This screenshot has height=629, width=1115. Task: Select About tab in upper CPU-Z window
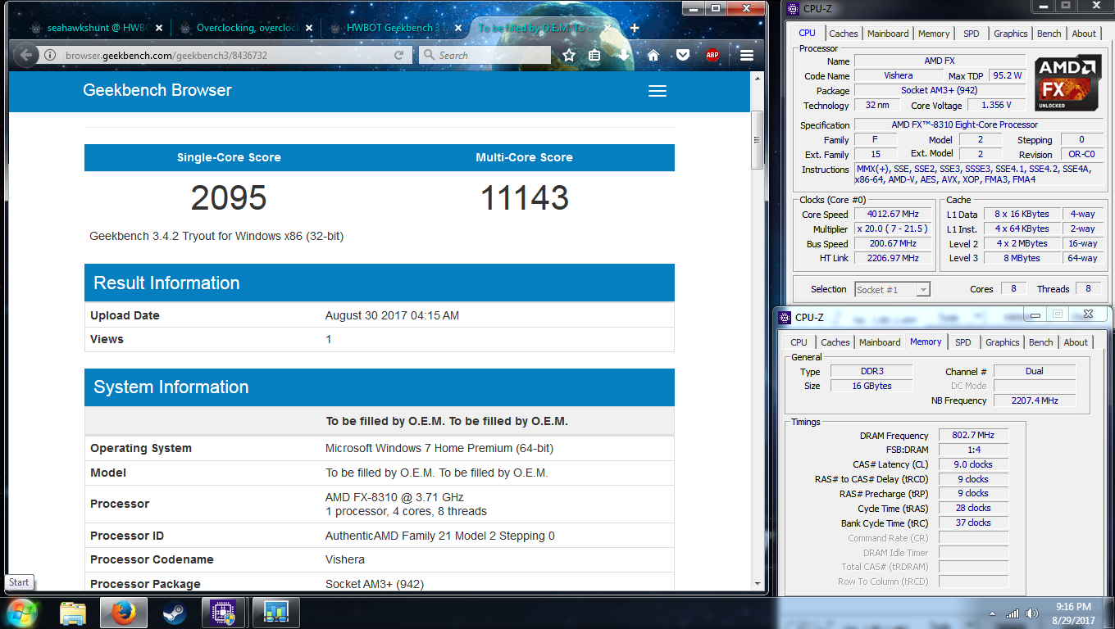pyautogui.click(x=1084, y=34)
